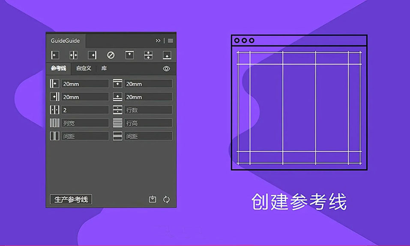Screen dimensions: 410x246
Task: Click the 列宽 input field
Action: pyautogui.click(x=85, y=123)
